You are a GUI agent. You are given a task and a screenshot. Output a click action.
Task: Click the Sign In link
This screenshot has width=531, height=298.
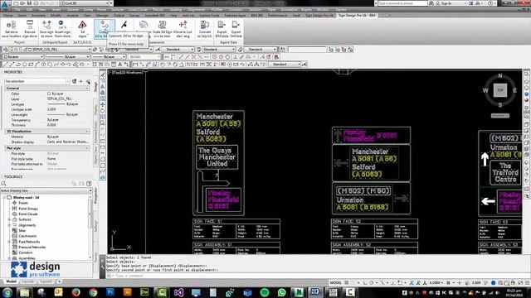[x=446, y=3]
